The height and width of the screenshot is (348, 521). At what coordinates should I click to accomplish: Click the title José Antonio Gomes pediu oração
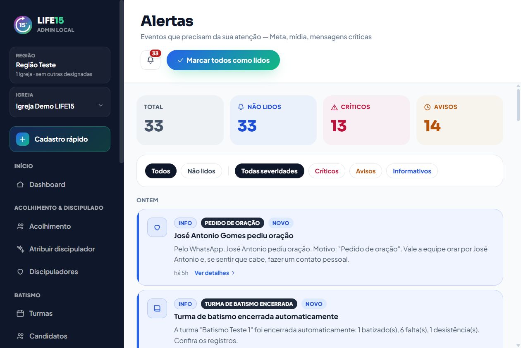click(234, 236)
